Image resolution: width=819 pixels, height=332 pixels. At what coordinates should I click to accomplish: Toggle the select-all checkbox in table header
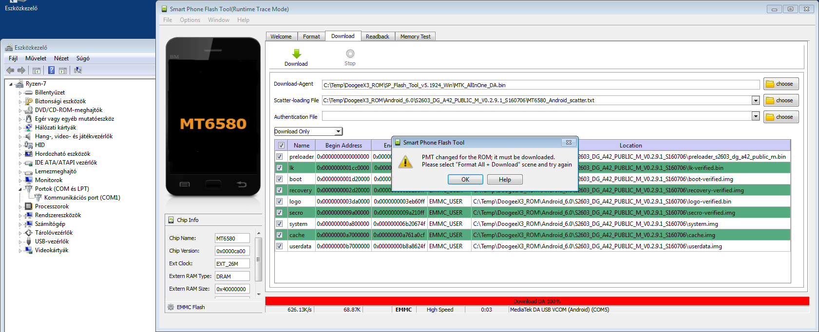coord(281,145)
